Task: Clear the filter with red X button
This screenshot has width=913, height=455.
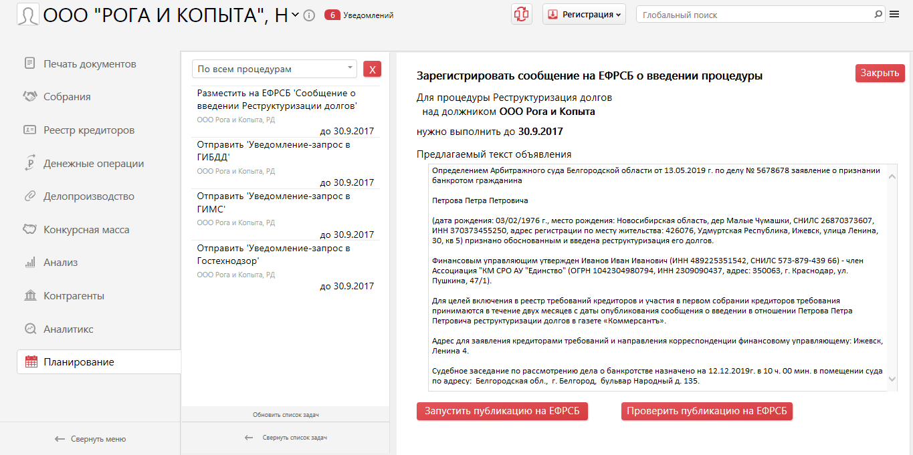Action: pyautogui.click(x=372, y=69)
